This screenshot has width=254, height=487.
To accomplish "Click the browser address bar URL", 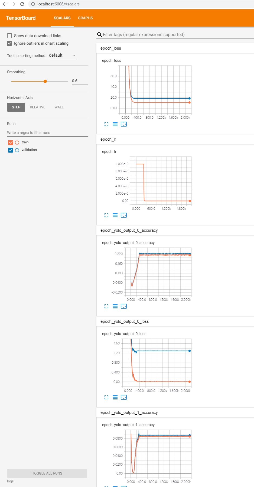I will (x=58, y=4).
